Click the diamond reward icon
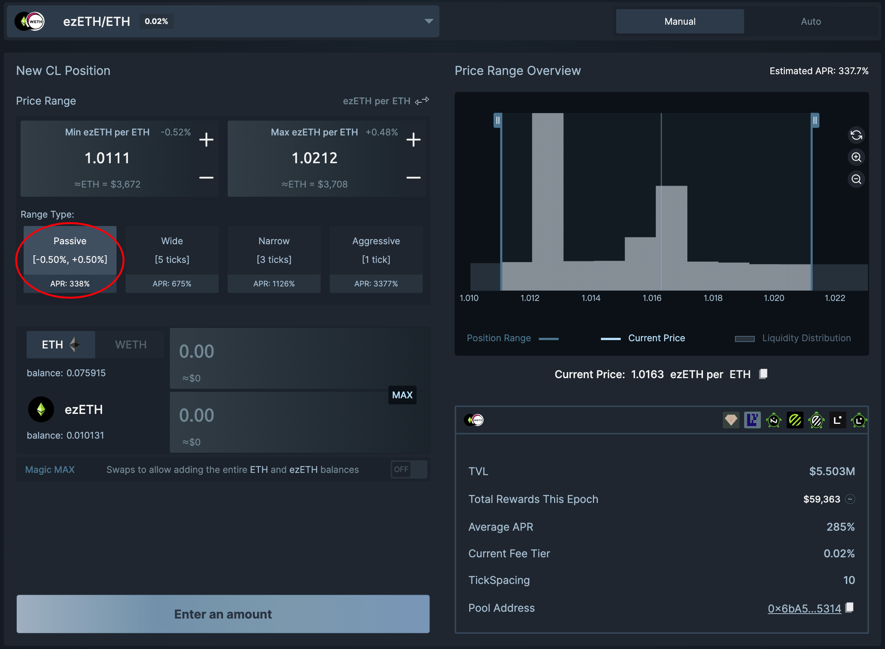This screenshot has height=649, width=885. pyautogui.click(x=731, y=420)
